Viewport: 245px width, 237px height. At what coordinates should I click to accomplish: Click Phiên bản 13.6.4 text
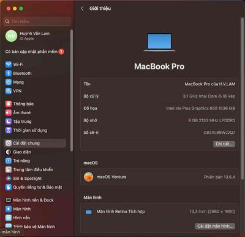tap(219, 177)
